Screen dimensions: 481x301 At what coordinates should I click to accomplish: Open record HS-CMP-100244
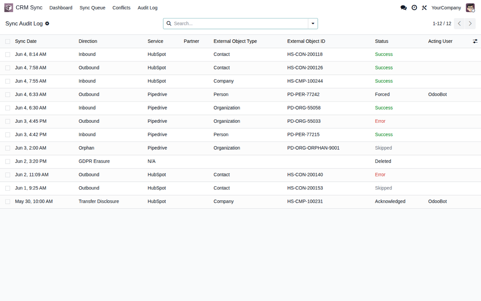point(305,81)
